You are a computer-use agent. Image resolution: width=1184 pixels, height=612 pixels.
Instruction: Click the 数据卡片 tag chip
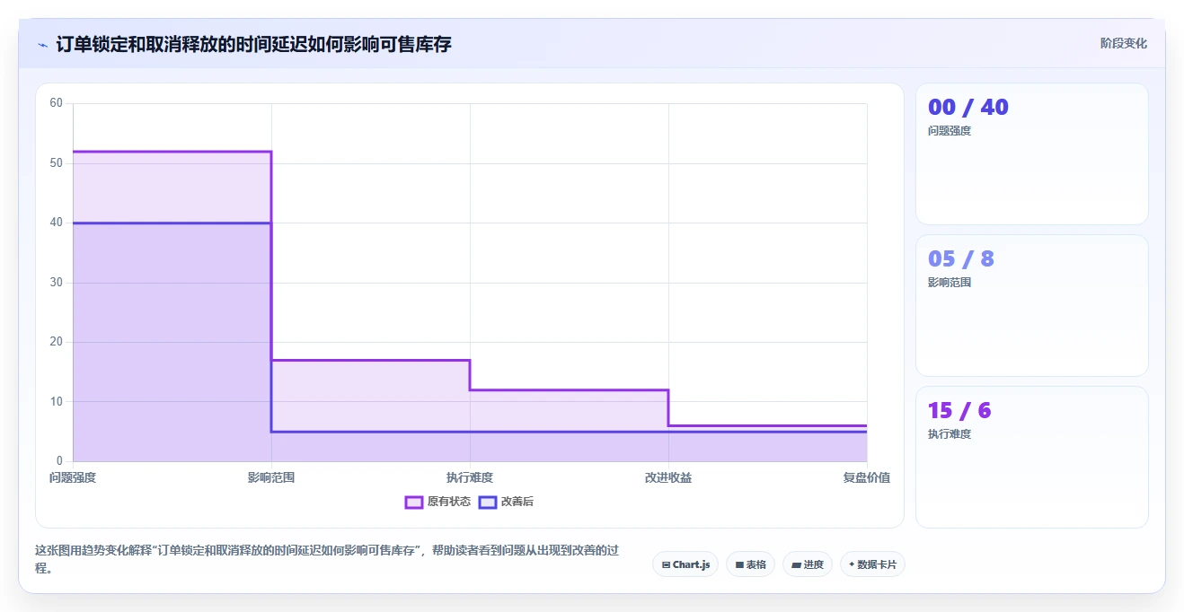tap(872, 564)
